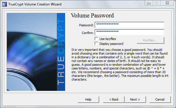
Task: Enable the Use keyfiles checkbox
Action: [96, 39]
